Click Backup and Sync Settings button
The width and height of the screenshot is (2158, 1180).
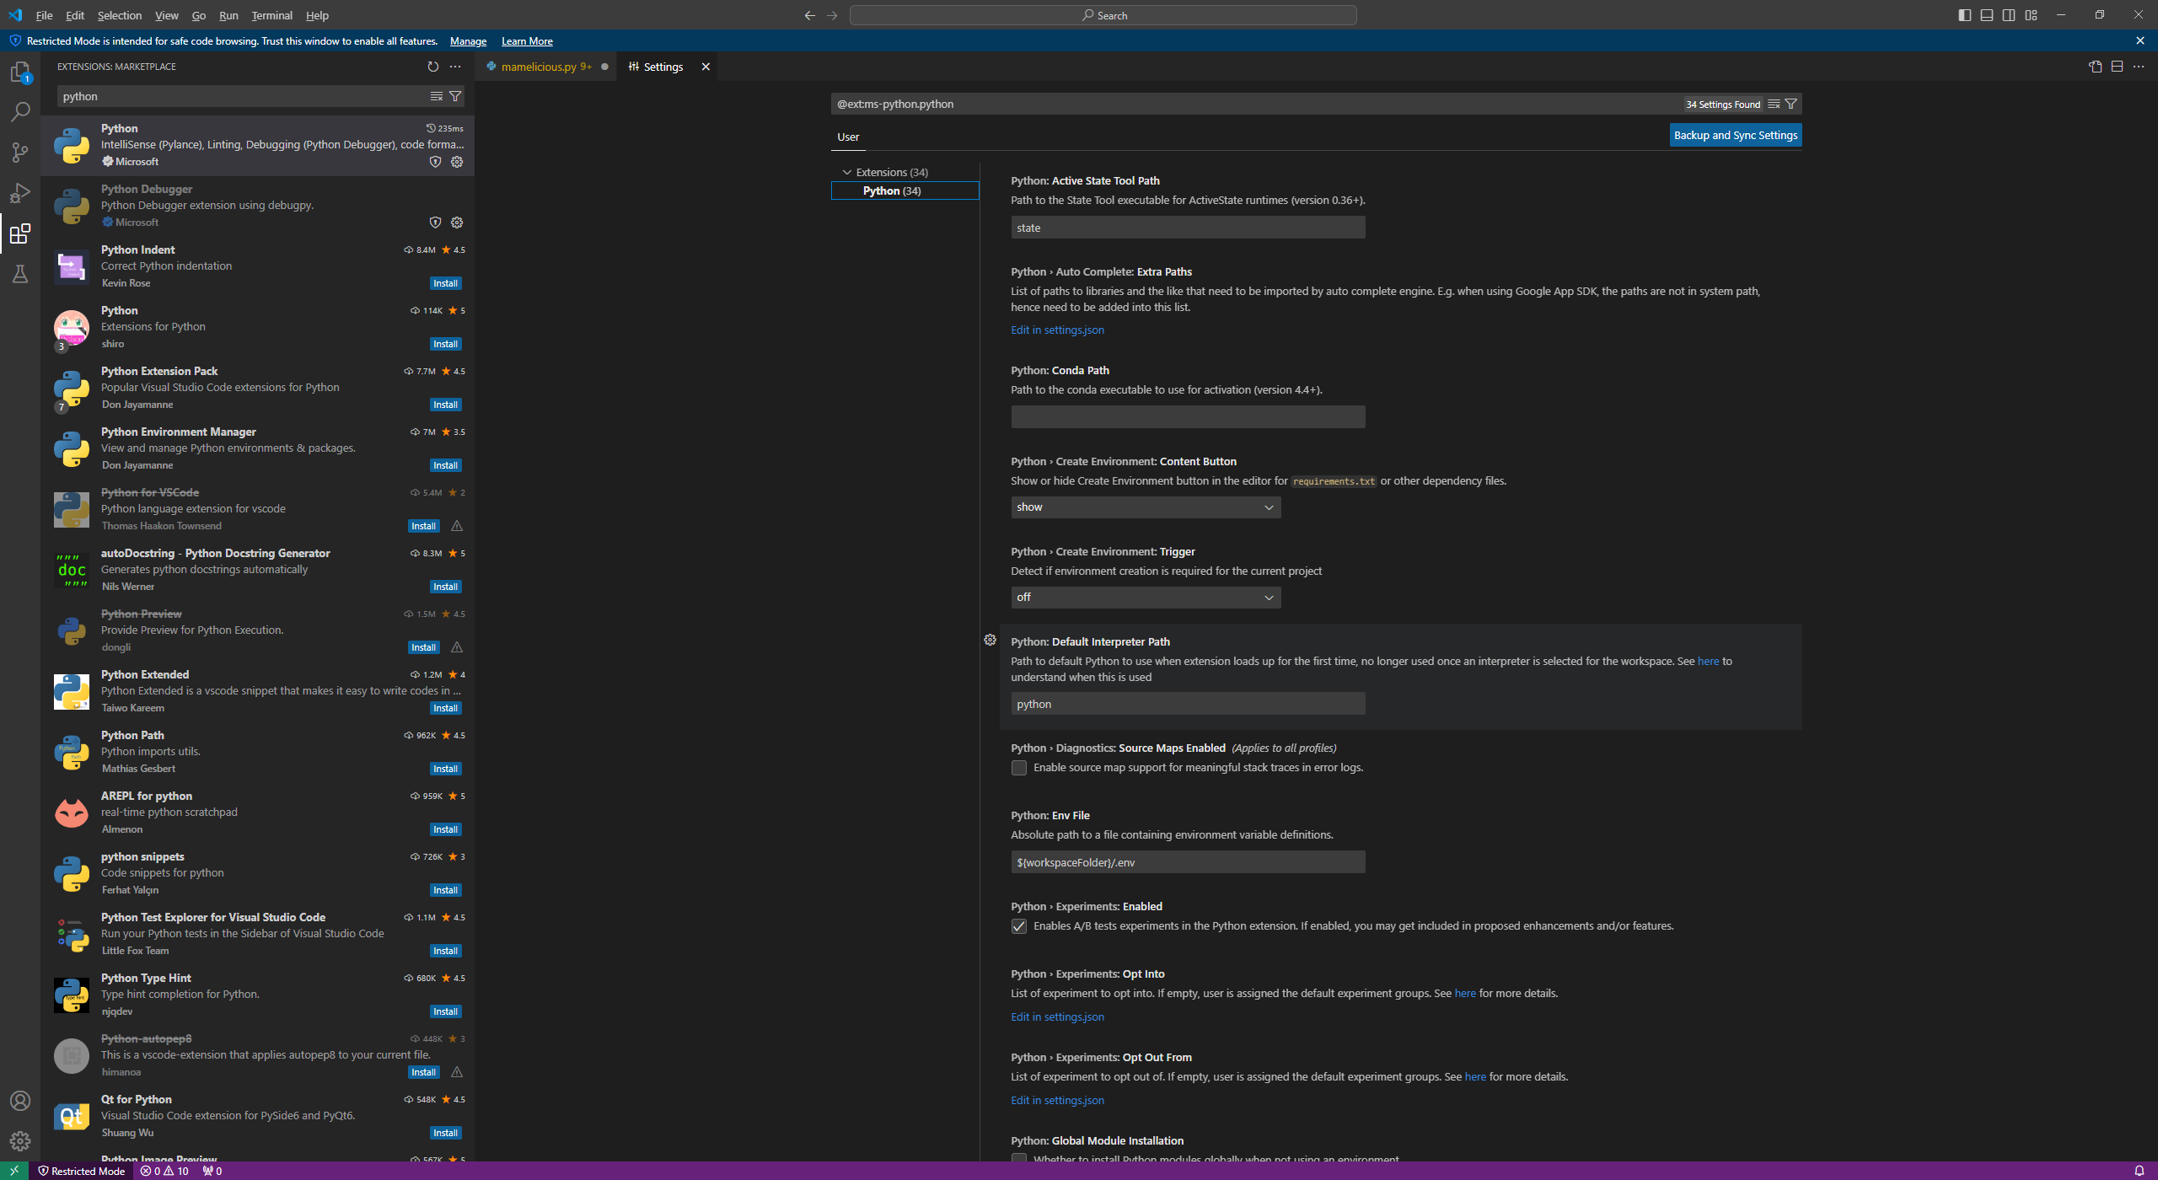pos(1735,136)
